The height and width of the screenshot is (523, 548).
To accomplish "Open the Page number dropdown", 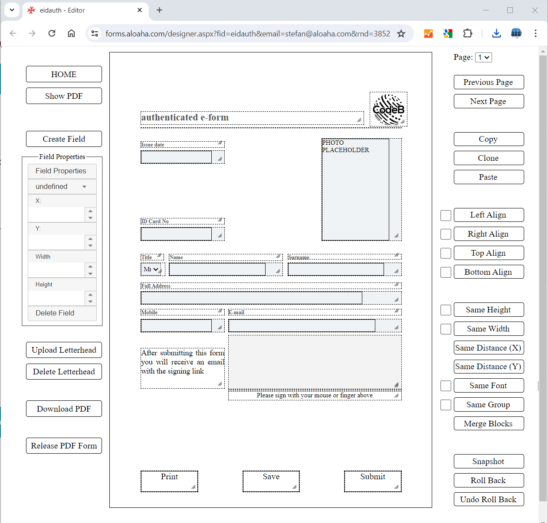I will (483, 57).
